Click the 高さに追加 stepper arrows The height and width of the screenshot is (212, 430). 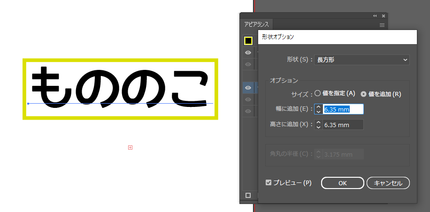point(318,125)
